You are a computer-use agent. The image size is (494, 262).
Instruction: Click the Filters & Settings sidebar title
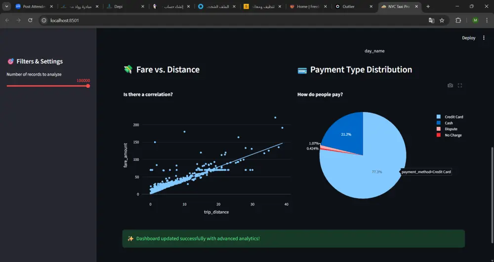(x=40, y=61)
